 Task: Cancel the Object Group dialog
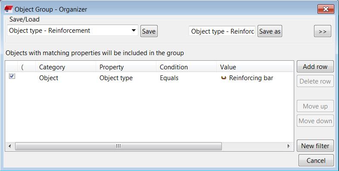[x=316, y=160]
